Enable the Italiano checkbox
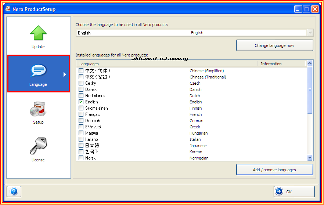 [x=81, y=139]
